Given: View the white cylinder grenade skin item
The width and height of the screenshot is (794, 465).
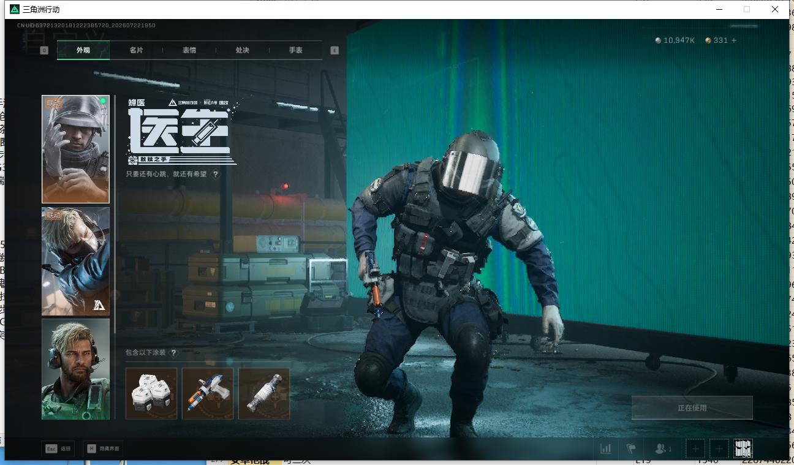Looking at the screenshot, I should click(264, 393).
